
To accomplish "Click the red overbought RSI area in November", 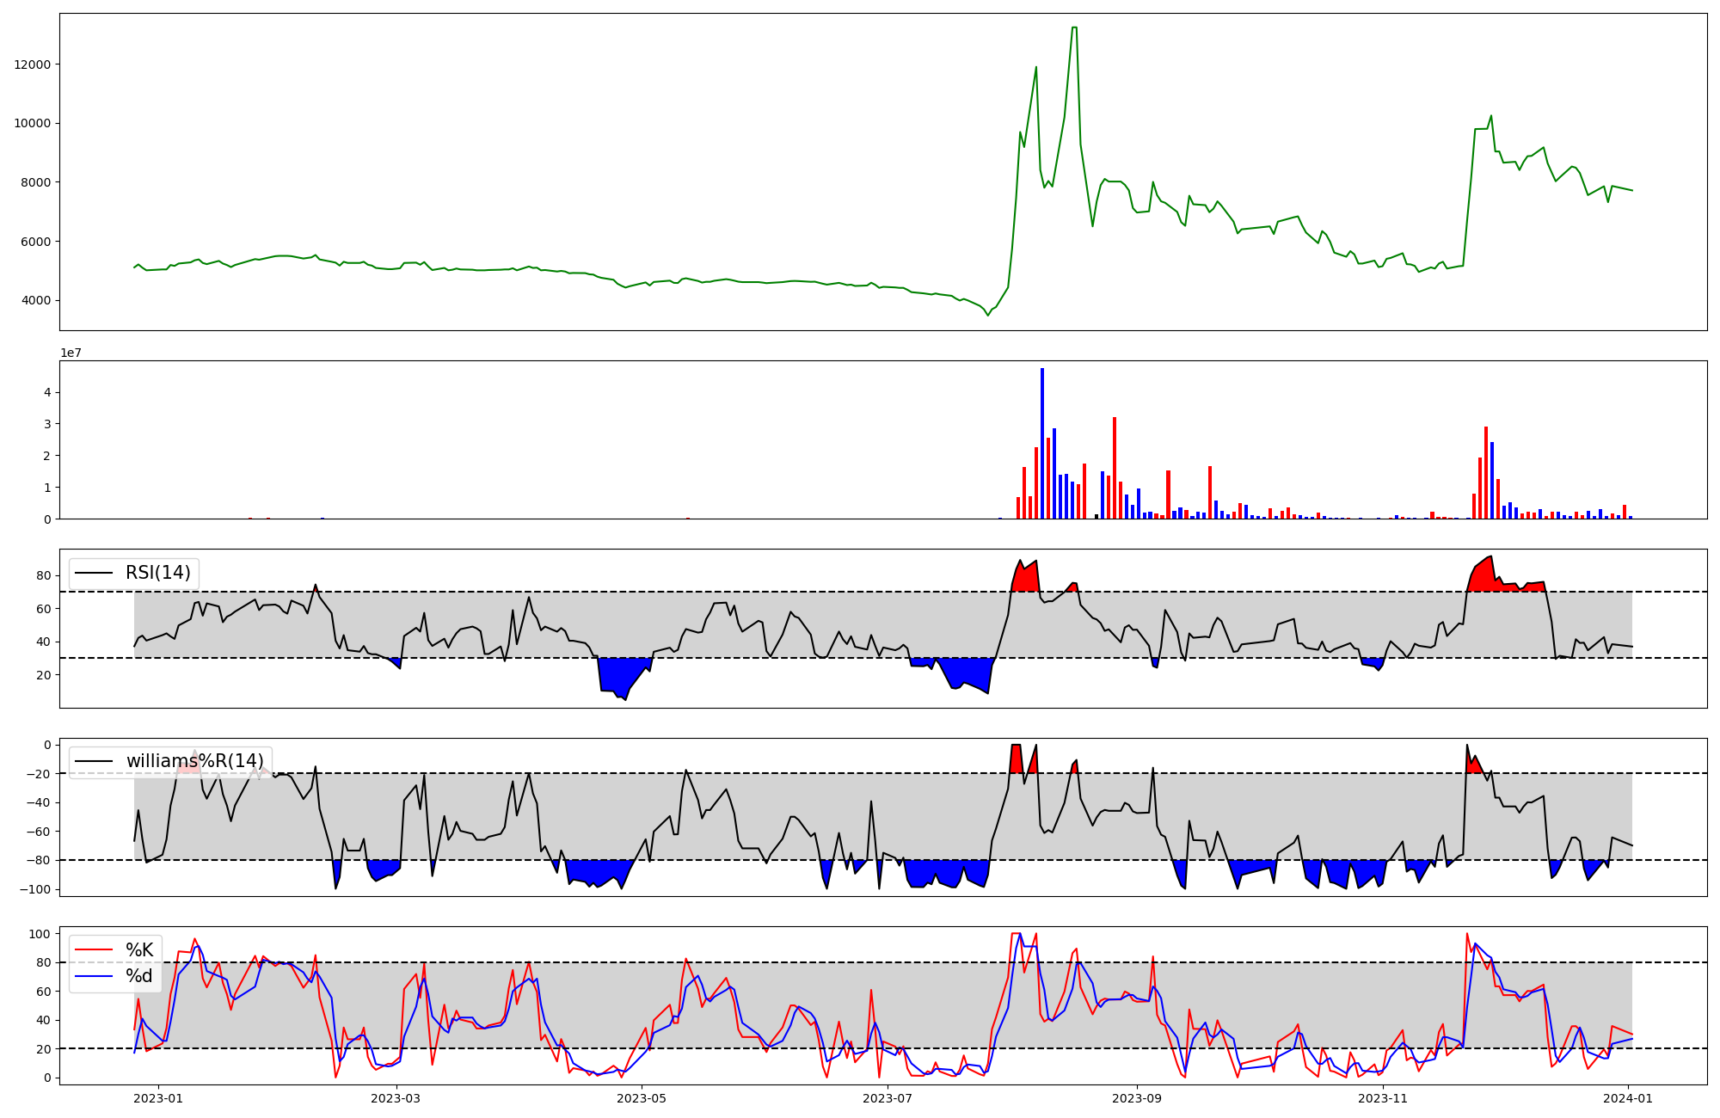I will 1483,576.
